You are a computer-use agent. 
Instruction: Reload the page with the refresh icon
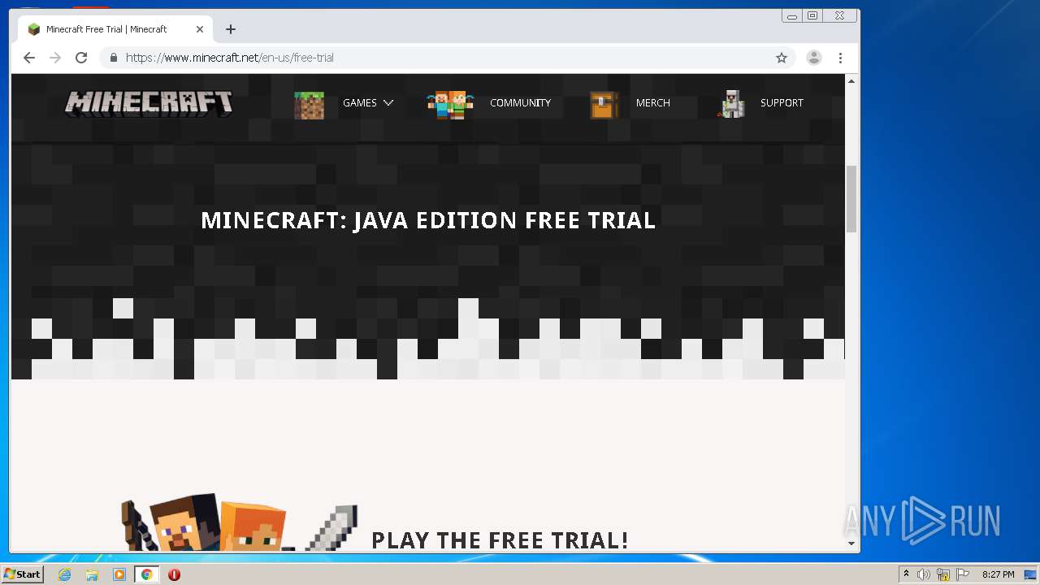81,58
